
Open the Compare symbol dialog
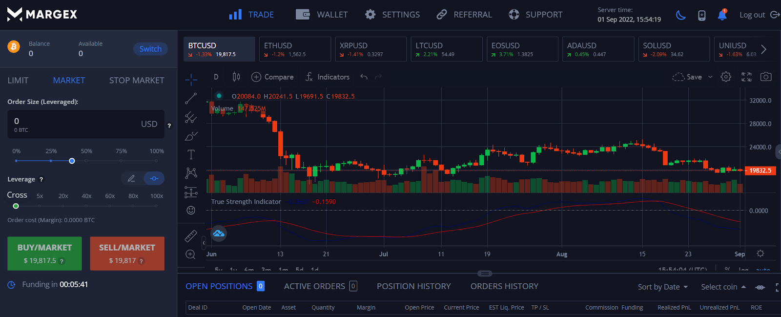(x=272, y=77)
